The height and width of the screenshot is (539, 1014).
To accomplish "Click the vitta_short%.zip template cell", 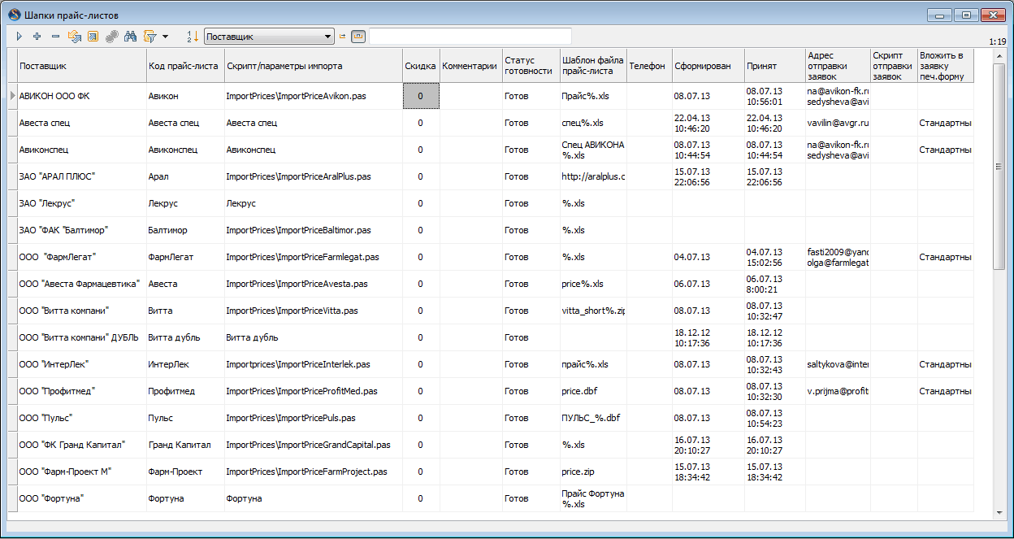I will pos(593,311).
